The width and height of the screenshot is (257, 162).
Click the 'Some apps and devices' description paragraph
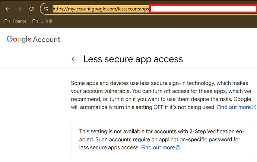[161, 95]
